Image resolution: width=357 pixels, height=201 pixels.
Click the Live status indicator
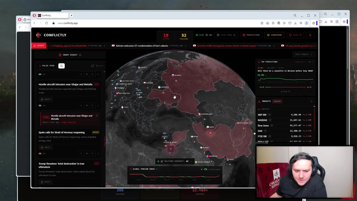pos(200,35)
